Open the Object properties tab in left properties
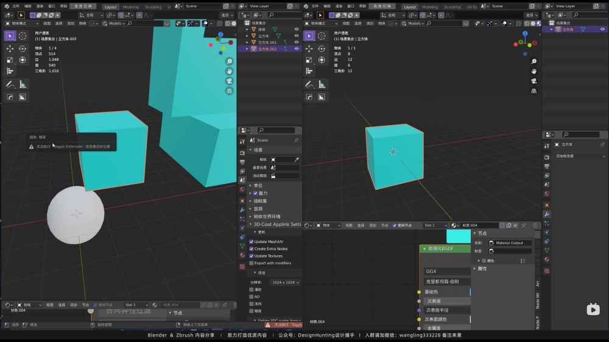609x342 pixels. click(242, 200)
